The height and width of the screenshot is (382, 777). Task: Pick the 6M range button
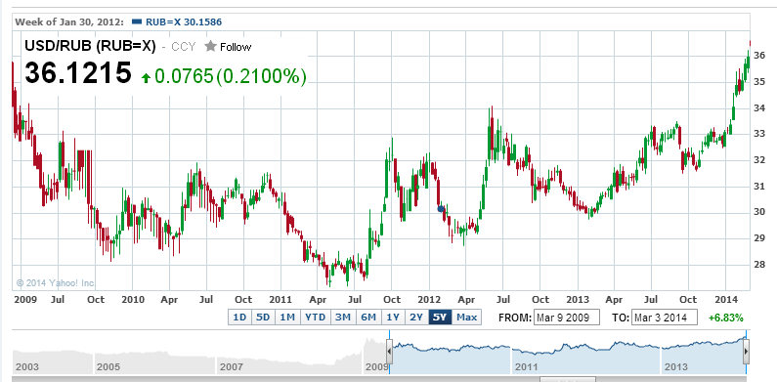368,318
